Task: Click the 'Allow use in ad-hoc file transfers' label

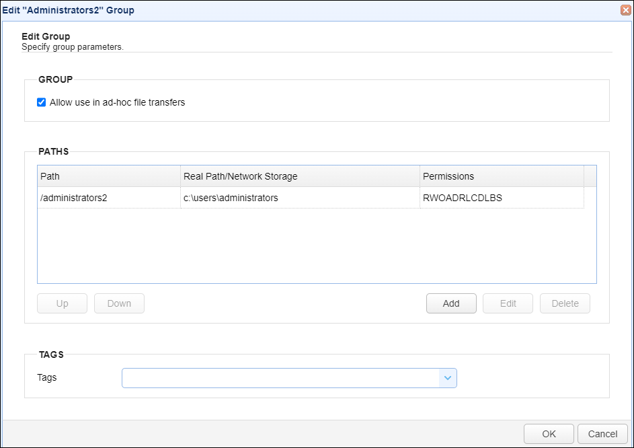Action: (117, 102)
